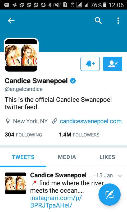The image size is (127, 212).
Task: Tap the verified badge next to Candice Swanepoel
Action: [73, 81]
